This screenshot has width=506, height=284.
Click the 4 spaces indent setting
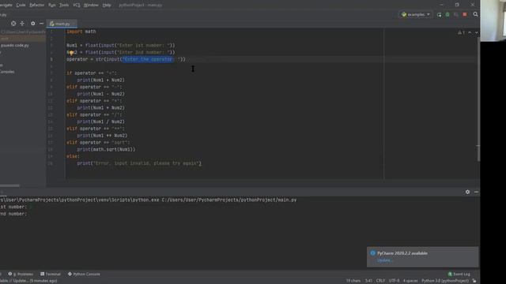[x=410, y=281]
